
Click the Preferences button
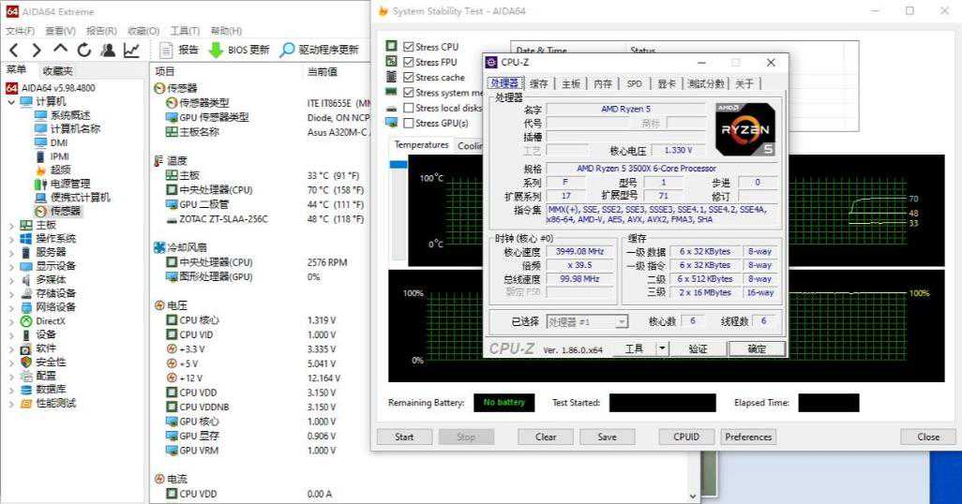[x=748, y=437]
